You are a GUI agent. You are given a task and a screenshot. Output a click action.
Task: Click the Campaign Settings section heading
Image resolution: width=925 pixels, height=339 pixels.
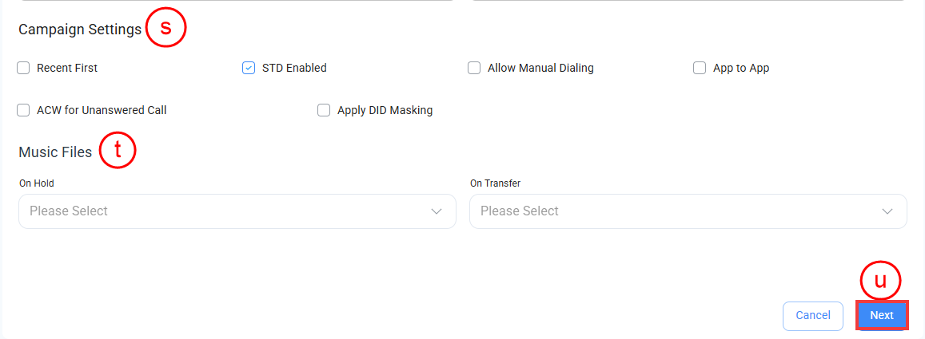pyautogui.click(x=80, y=30)
